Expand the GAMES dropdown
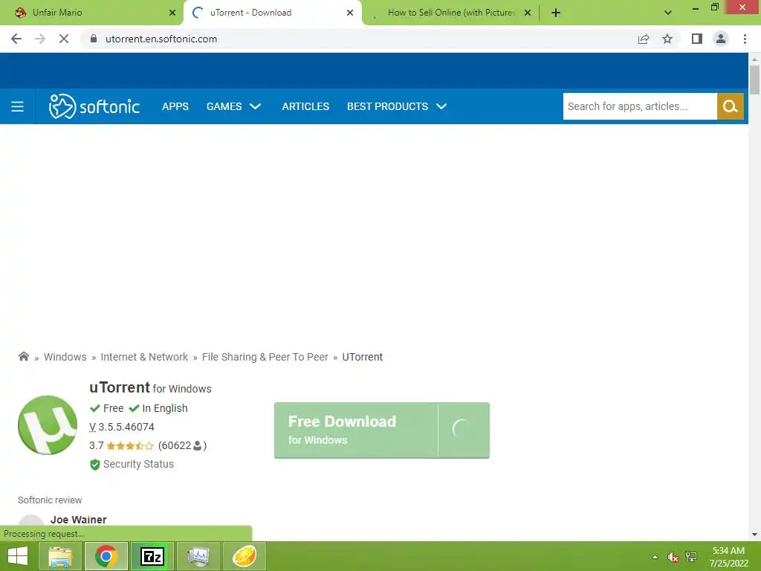 click(x=234, y=106)
